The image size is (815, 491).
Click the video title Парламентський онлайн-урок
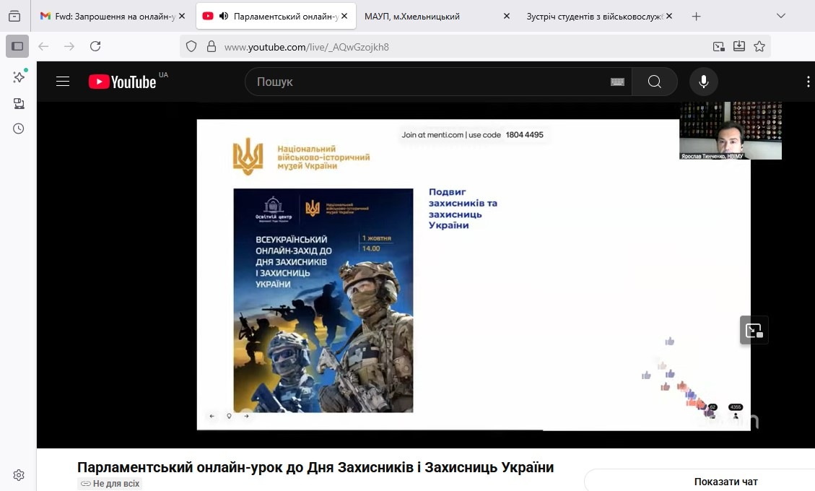(x=315, y=467)
